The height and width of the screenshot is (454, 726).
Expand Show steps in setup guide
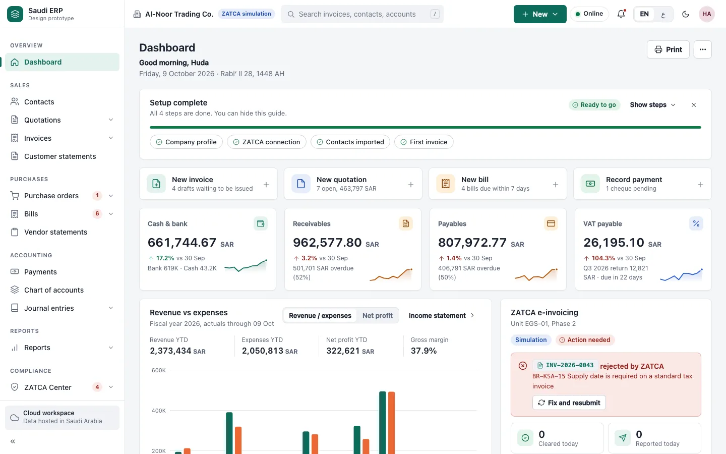653,105
